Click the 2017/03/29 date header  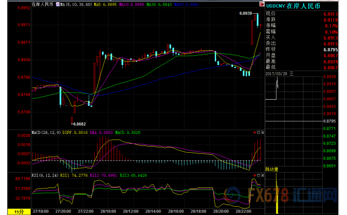pyautogui.click(x=276, y=74)
